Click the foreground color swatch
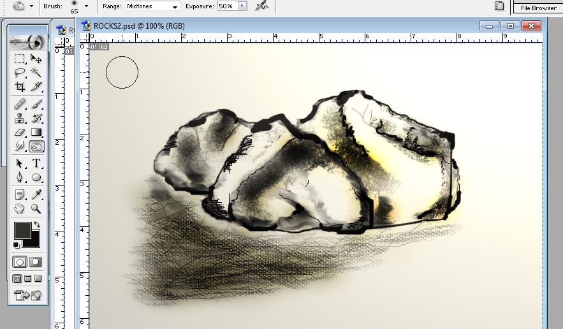 pos(21,230)
